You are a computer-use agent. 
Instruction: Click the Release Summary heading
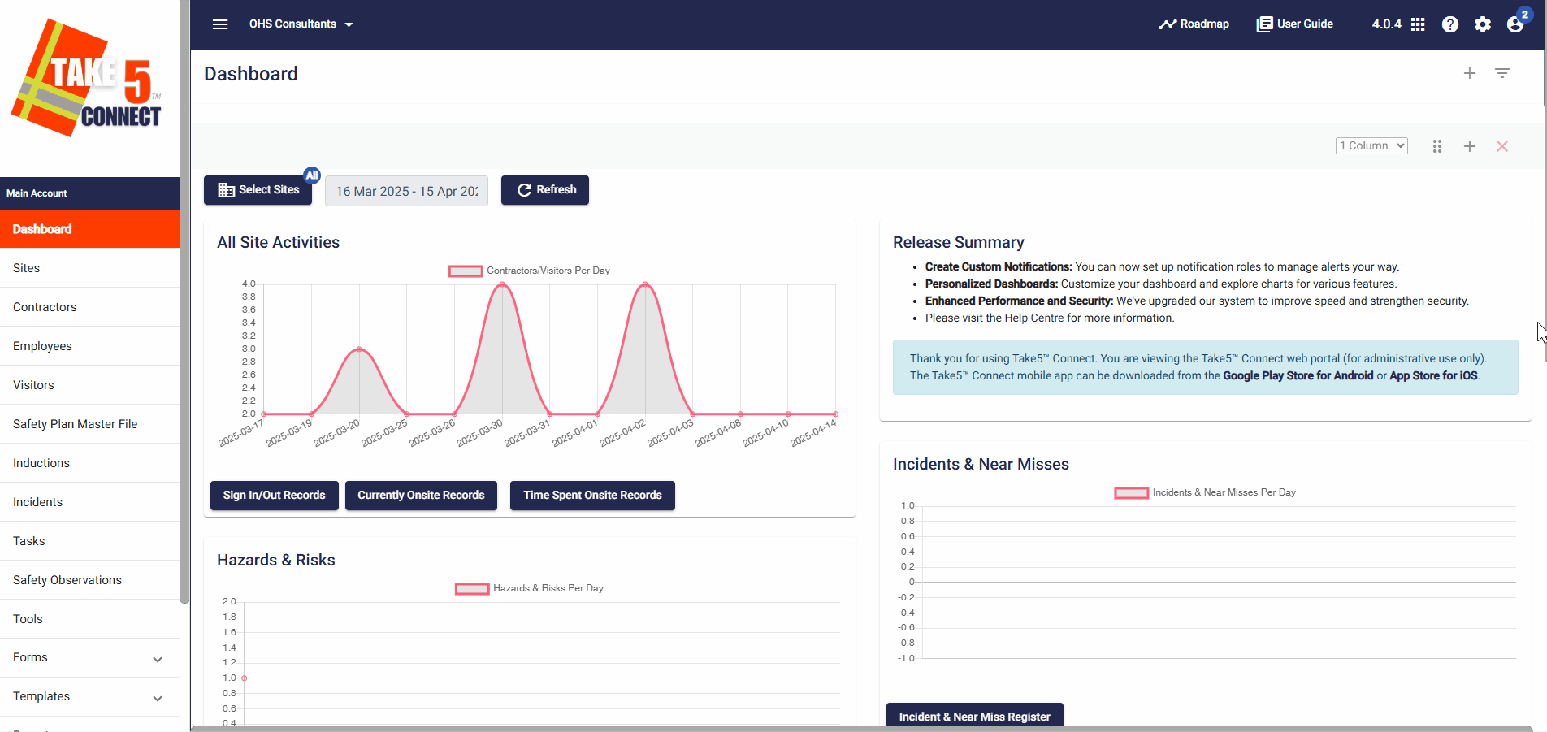958,242
